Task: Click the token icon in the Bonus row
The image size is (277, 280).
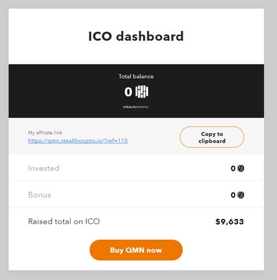Action: tap(241, 195)
